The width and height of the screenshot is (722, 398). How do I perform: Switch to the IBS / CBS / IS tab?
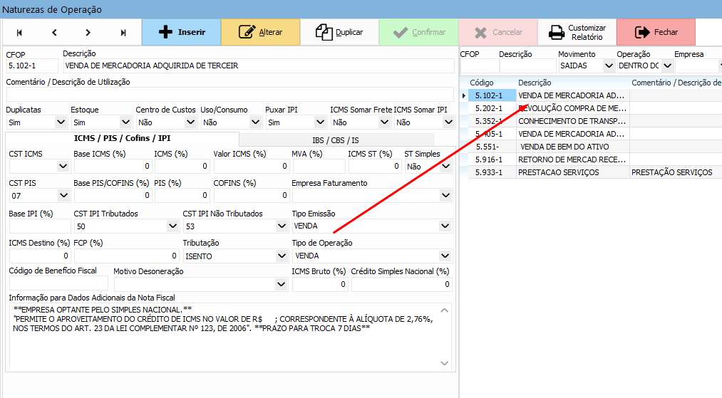[335, 140]
